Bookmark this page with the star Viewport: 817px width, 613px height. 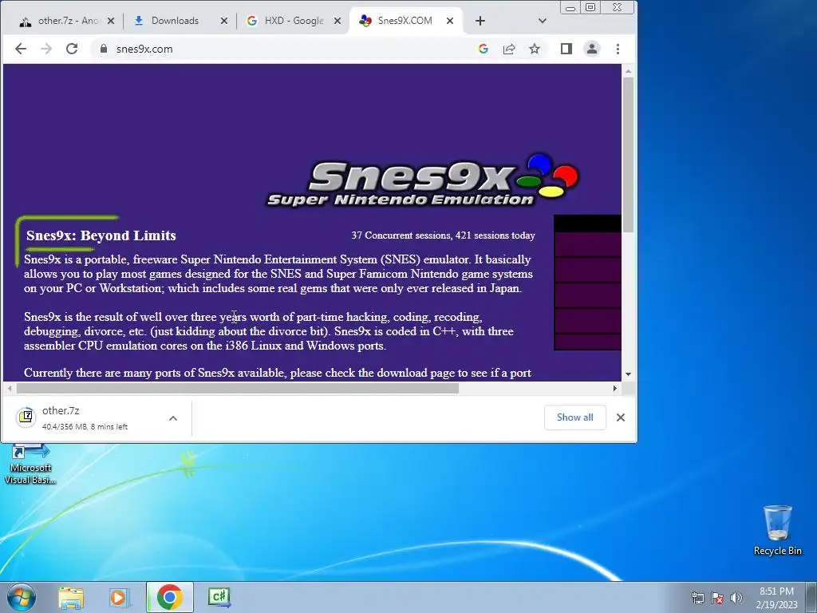[535, 49]
